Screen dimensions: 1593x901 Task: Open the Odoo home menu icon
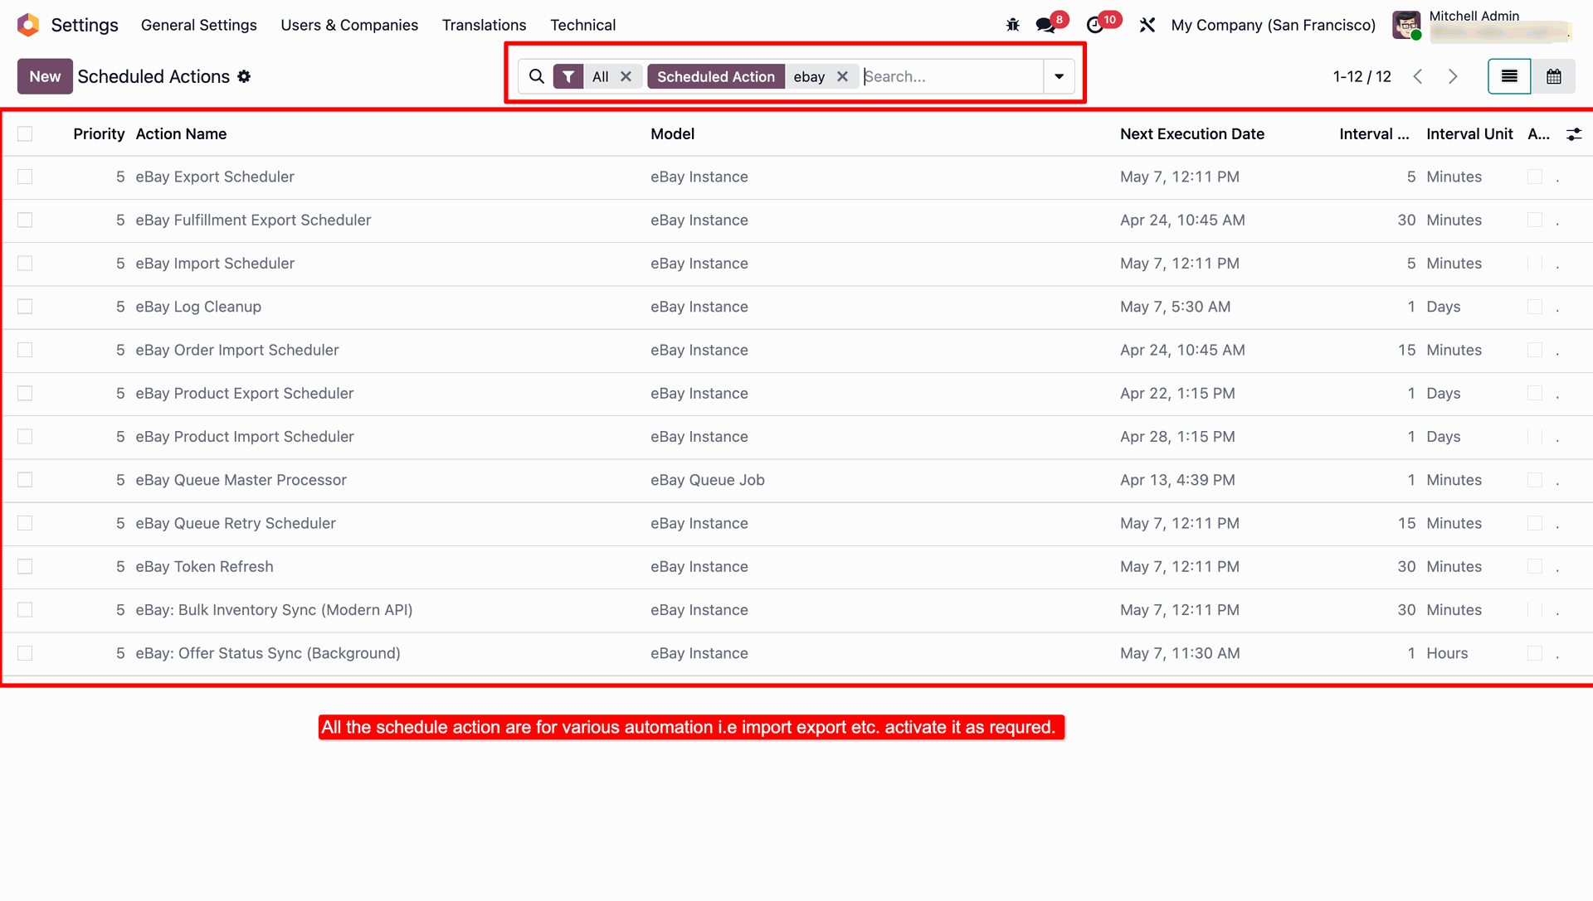28,25
